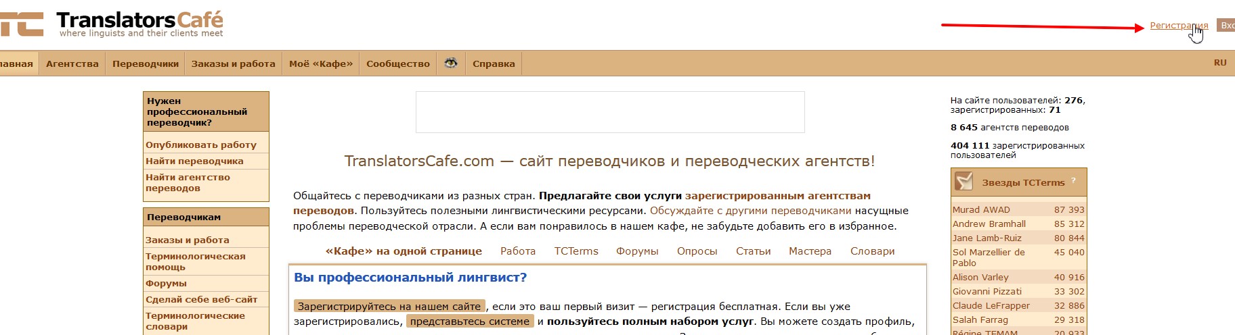This screenshot has height=335, width=1235.
Task: Open the Форумы sidebar link
Action: 166,283
